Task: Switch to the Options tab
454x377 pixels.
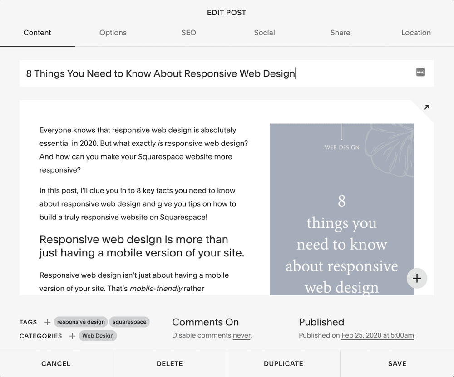Action: coord(113,33)
